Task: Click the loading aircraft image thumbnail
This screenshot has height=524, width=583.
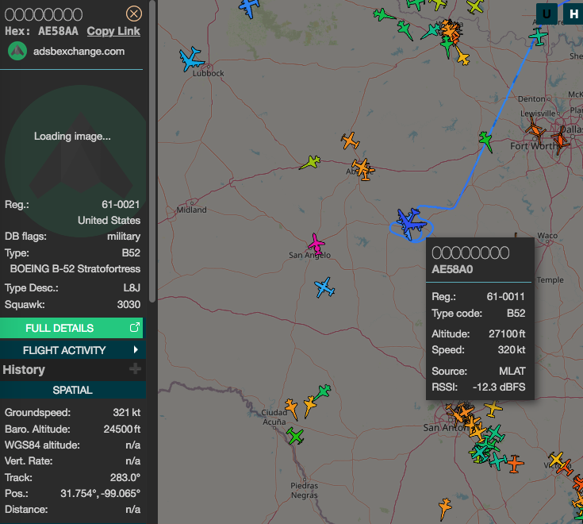Action: [x=75, y=160]
